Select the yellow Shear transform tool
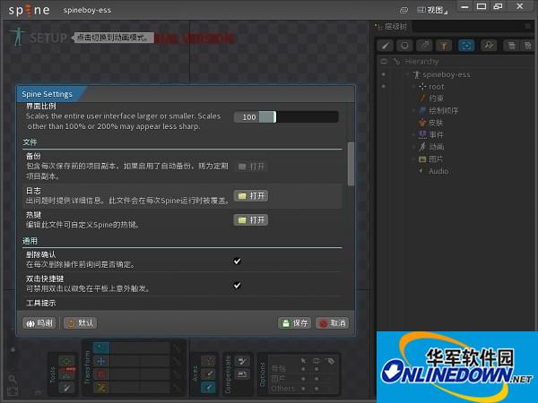538x403 pixels. pos(101,388)
